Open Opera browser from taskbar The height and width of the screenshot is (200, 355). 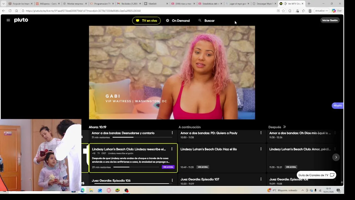(109, 190)
